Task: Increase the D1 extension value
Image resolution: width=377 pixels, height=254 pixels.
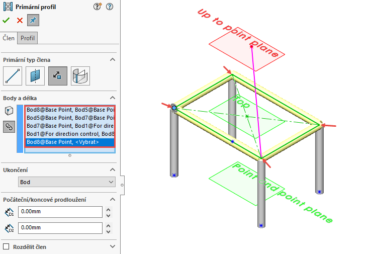Action: pos(109,210)
